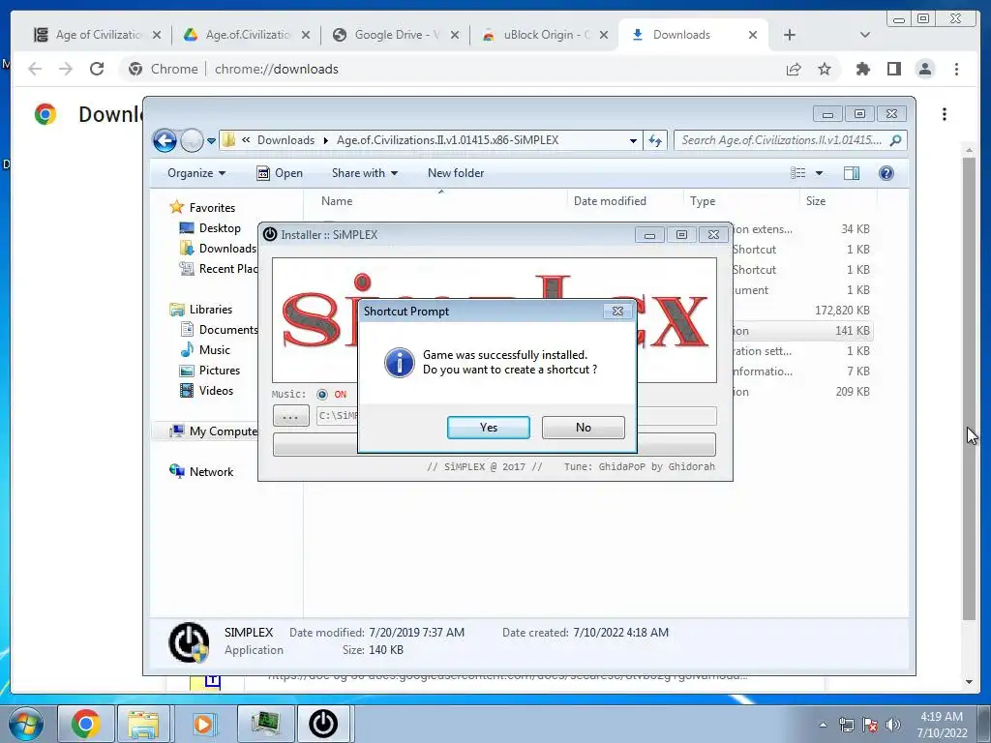Open a new Chrome tab
991x743 pixels.
790,35
